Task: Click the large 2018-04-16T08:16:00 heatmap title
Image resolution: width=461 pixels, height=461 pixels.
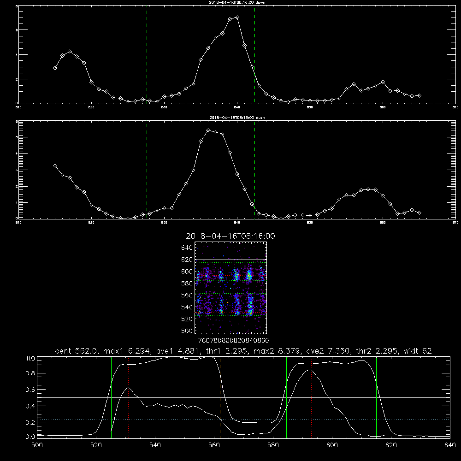Action: (x=230, y=236)
